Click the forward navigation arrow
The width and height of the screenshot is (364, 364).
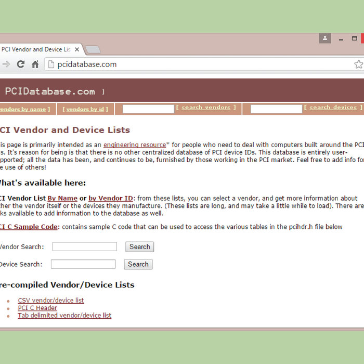pos(6,64)
